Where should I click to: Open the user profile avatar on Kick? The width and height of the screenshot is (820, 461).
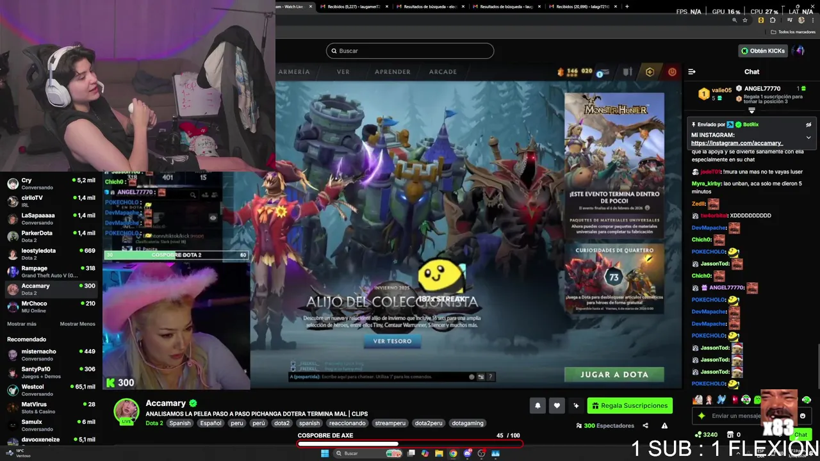point(798,51)
